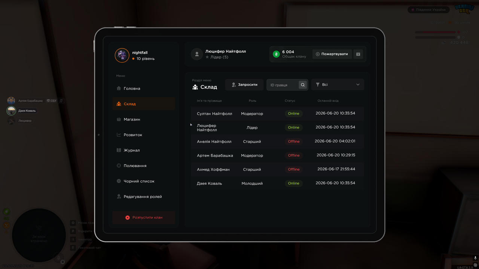Click the СБУ faction tag in HUD

pos(51,101)
